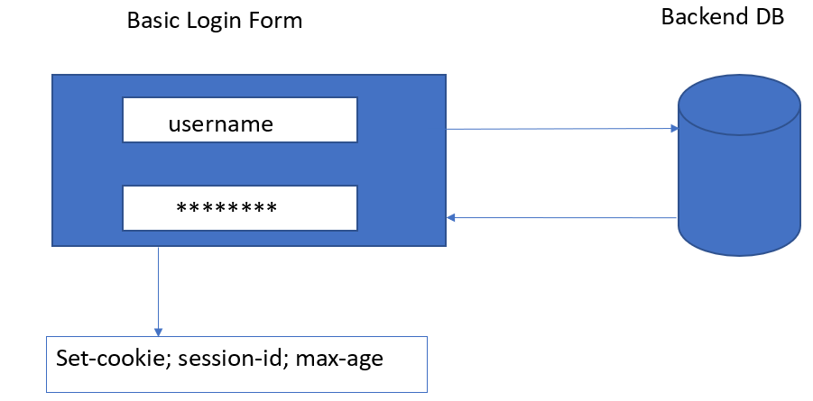The image size is (813, 401).
Task: Click the vertical line below login form
Action: pos(158,288)
